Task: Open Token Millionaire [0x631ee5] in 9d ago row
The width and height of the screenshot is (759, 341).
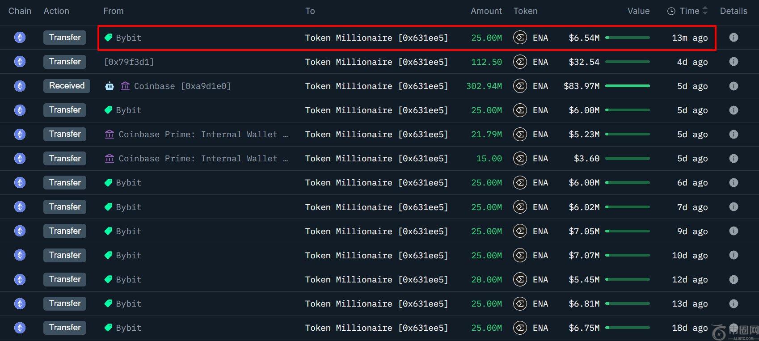Action: 376,231
